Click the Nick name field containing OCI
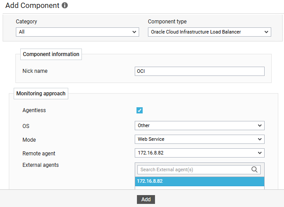Screen dimensions: 284x207 pos(199,72)
